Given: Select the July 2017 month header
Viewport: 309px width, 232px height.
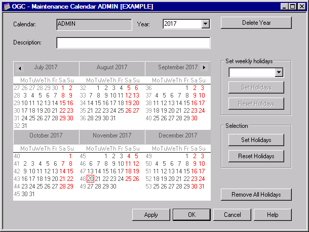Looking at the screenshot, I should tap(46, 67).
